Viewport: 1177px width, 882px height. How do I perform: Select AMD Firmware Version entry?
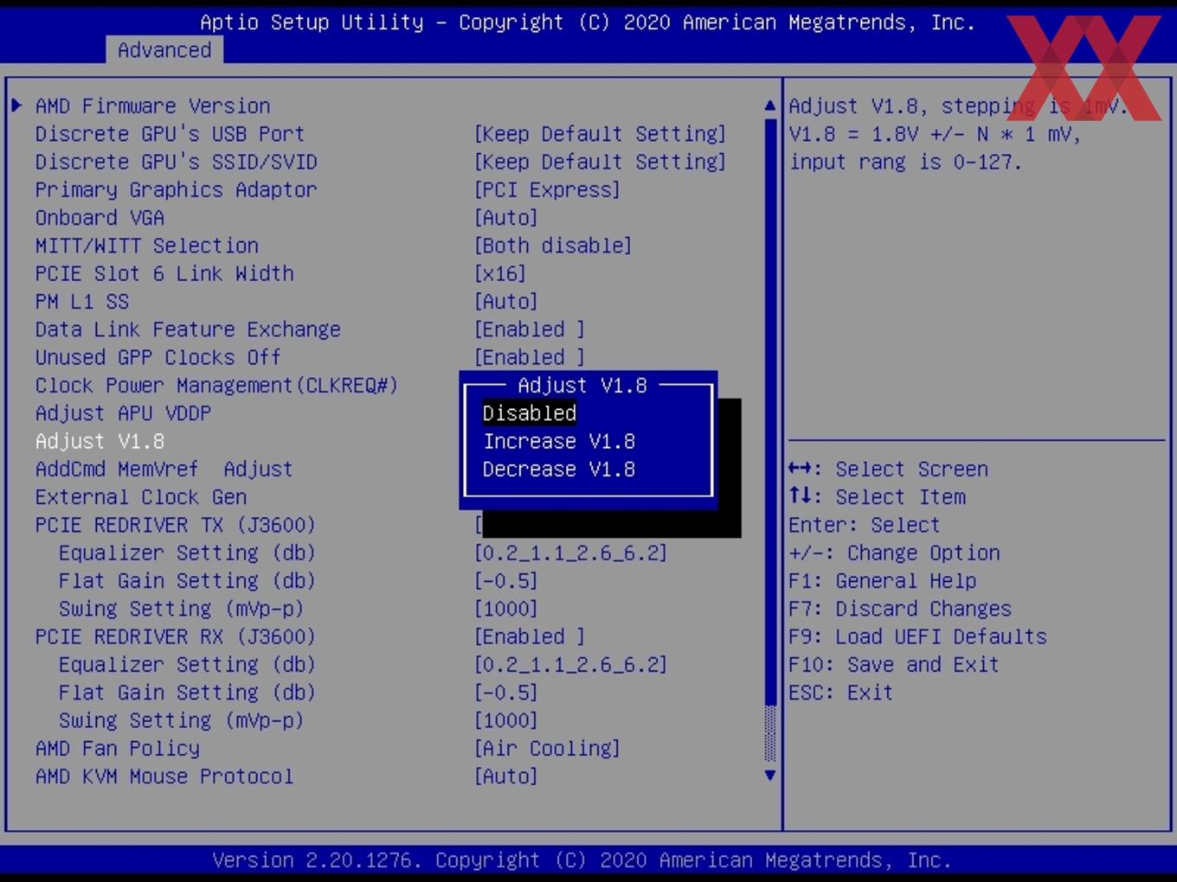tap(153, 106)
